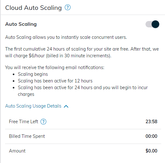Click the Free Time Left label
The image size is (165, 163).
(x=24, y=122)
